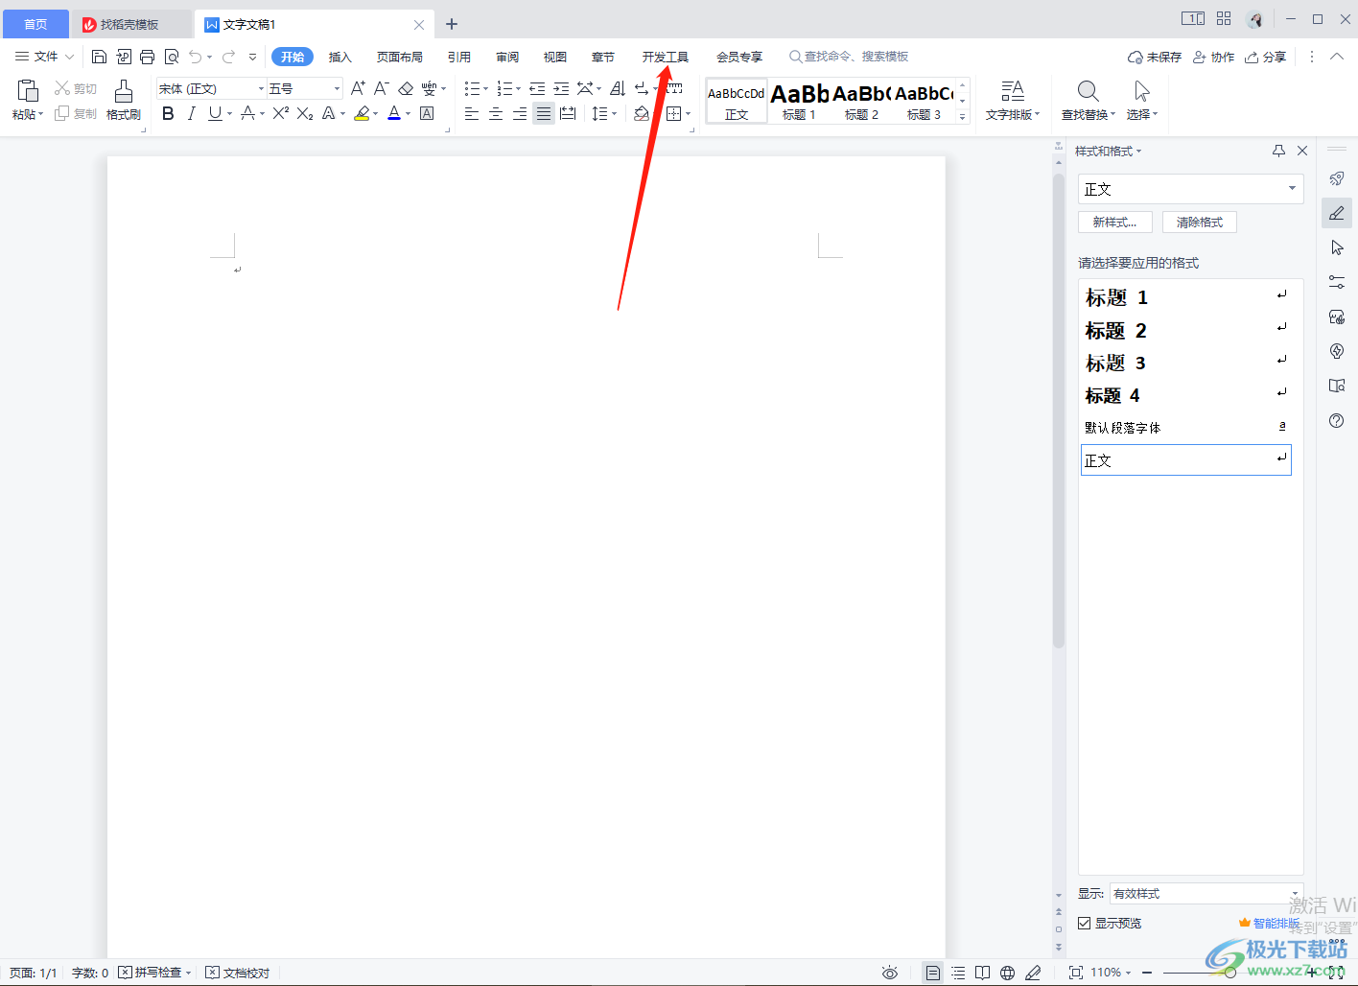
Task: Align text left
Action: [x=472, y=113]
